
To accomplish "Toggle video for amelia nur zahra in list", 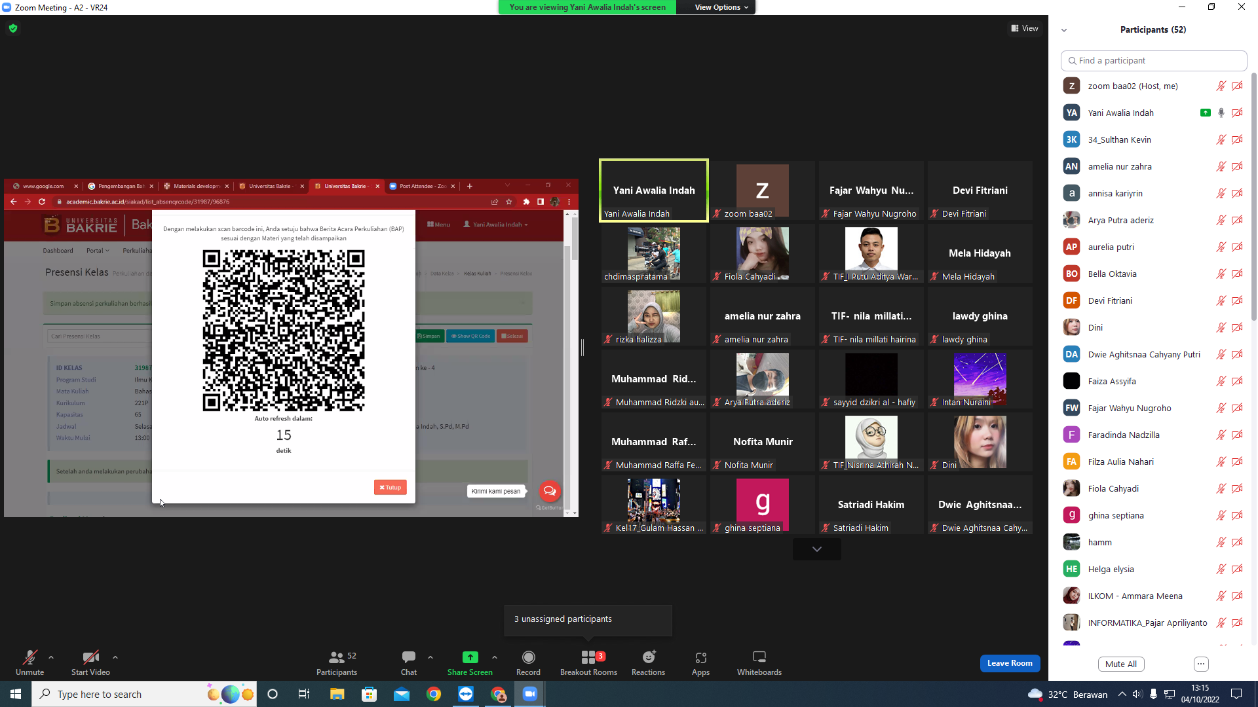I will tap(1237, 166).
